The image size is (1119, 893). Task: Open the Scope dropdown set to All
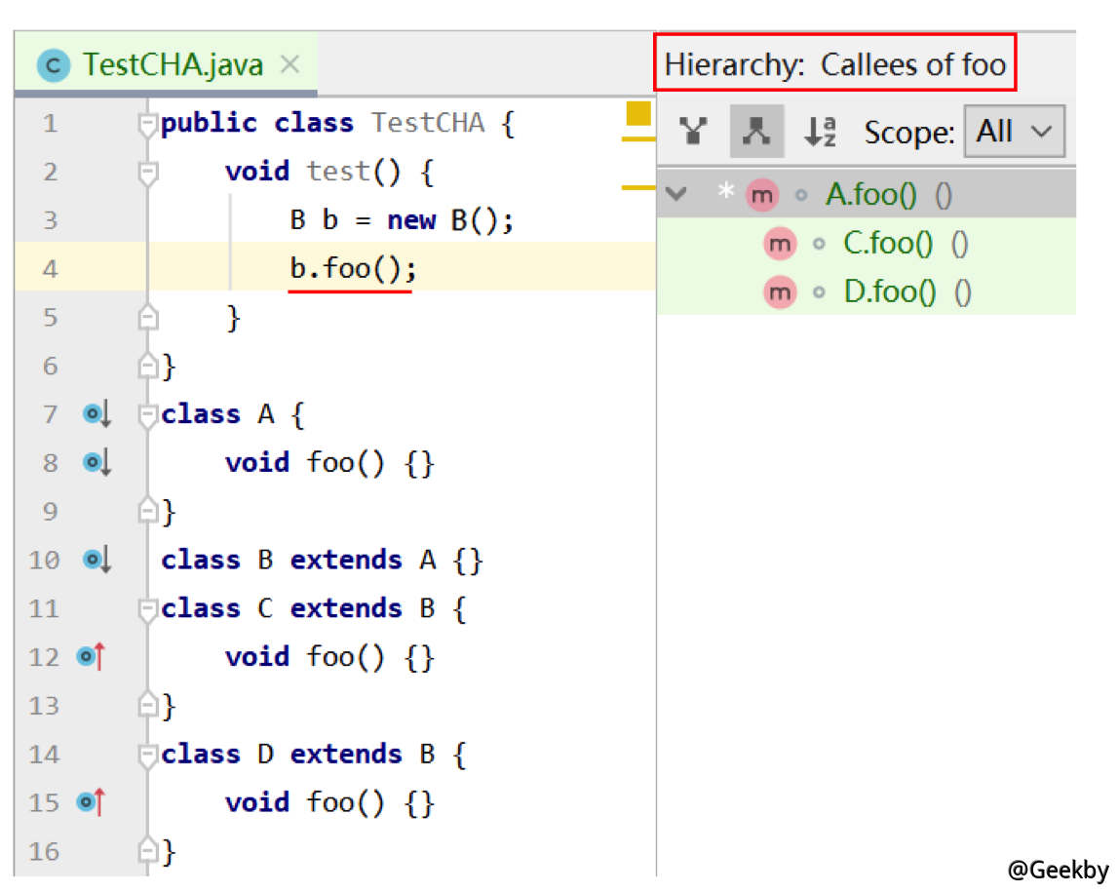1014,132
